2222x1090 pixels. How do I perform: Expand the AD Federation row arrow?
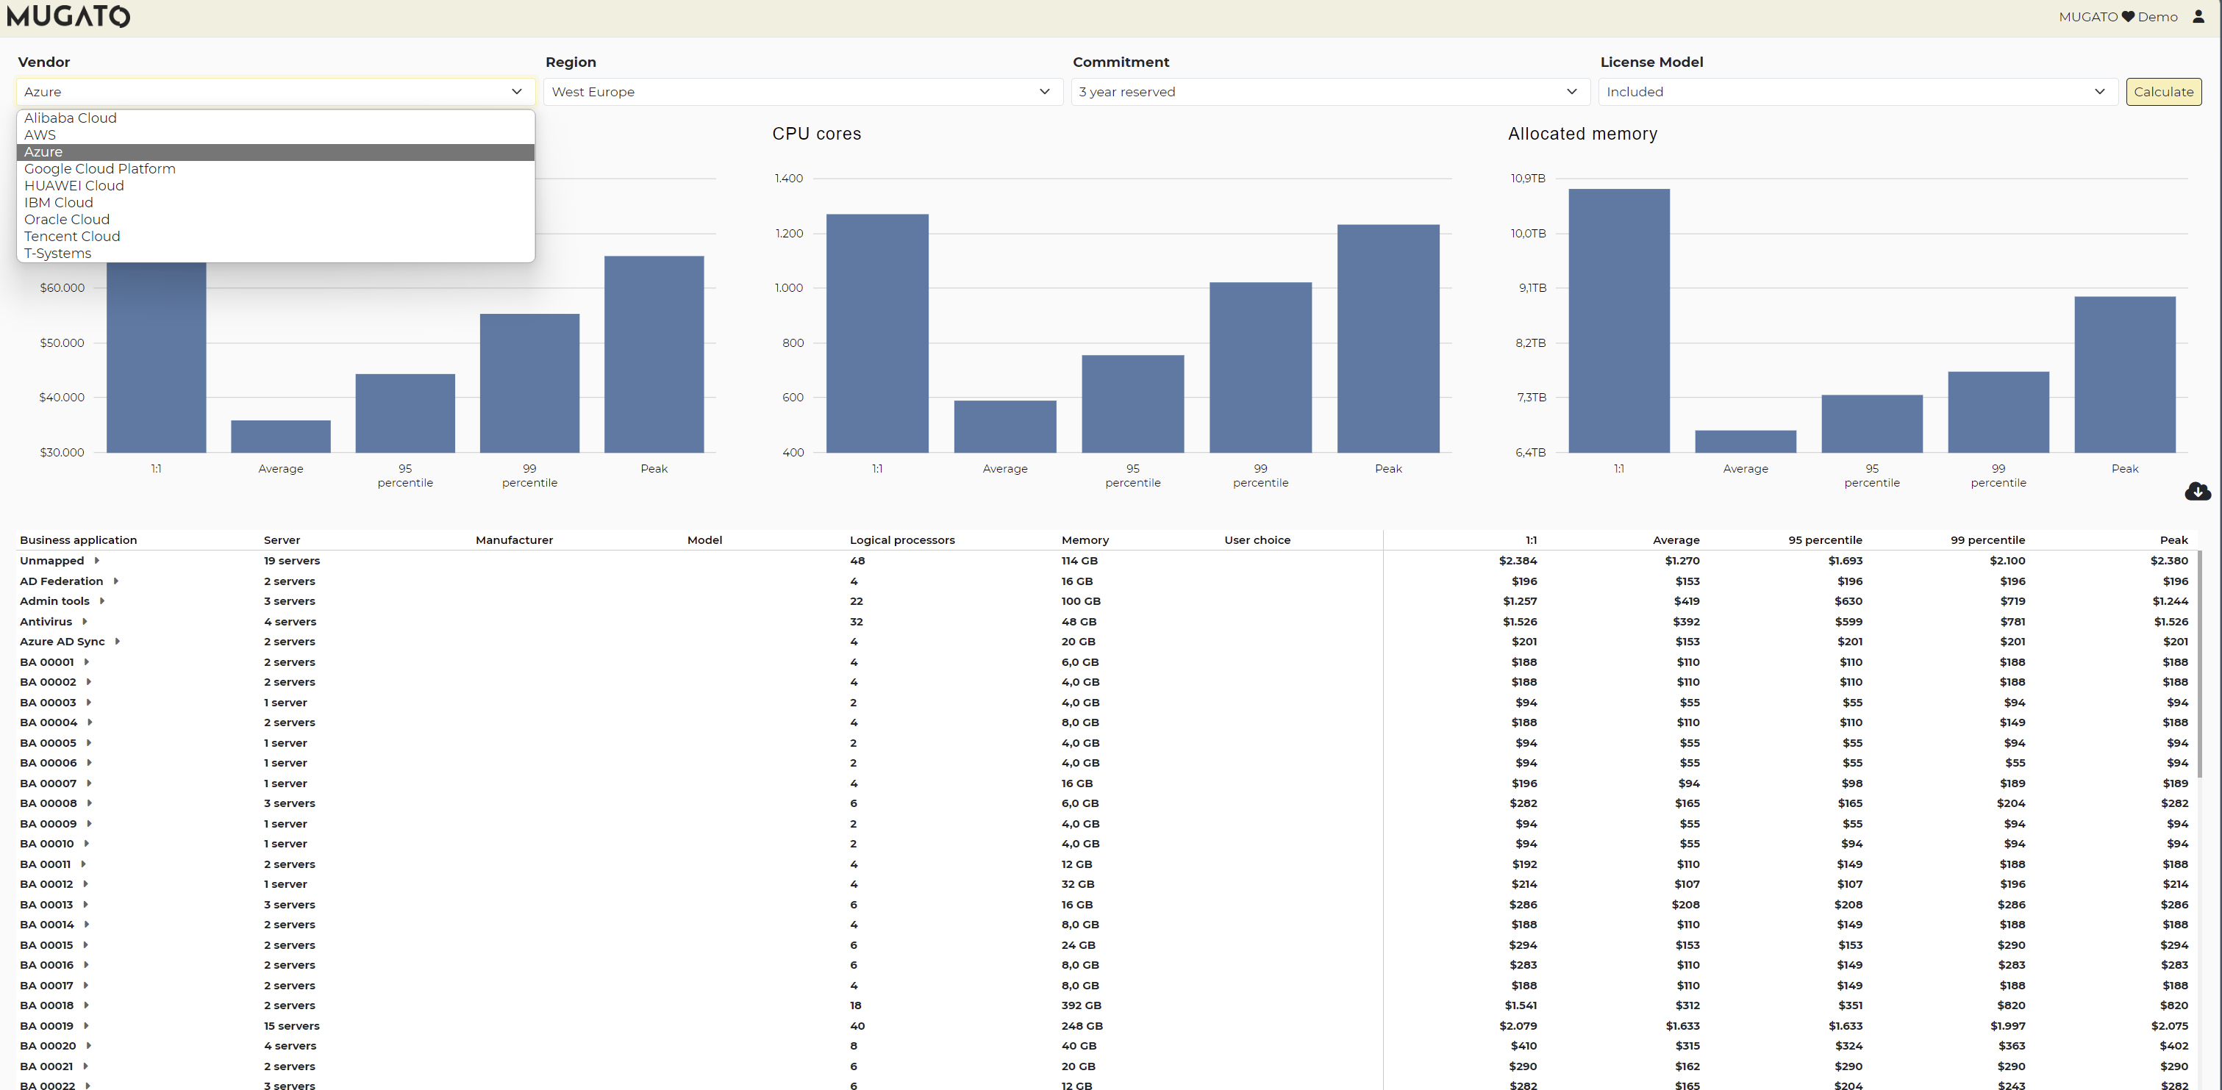pyautogui.click(x=115, y=581)
